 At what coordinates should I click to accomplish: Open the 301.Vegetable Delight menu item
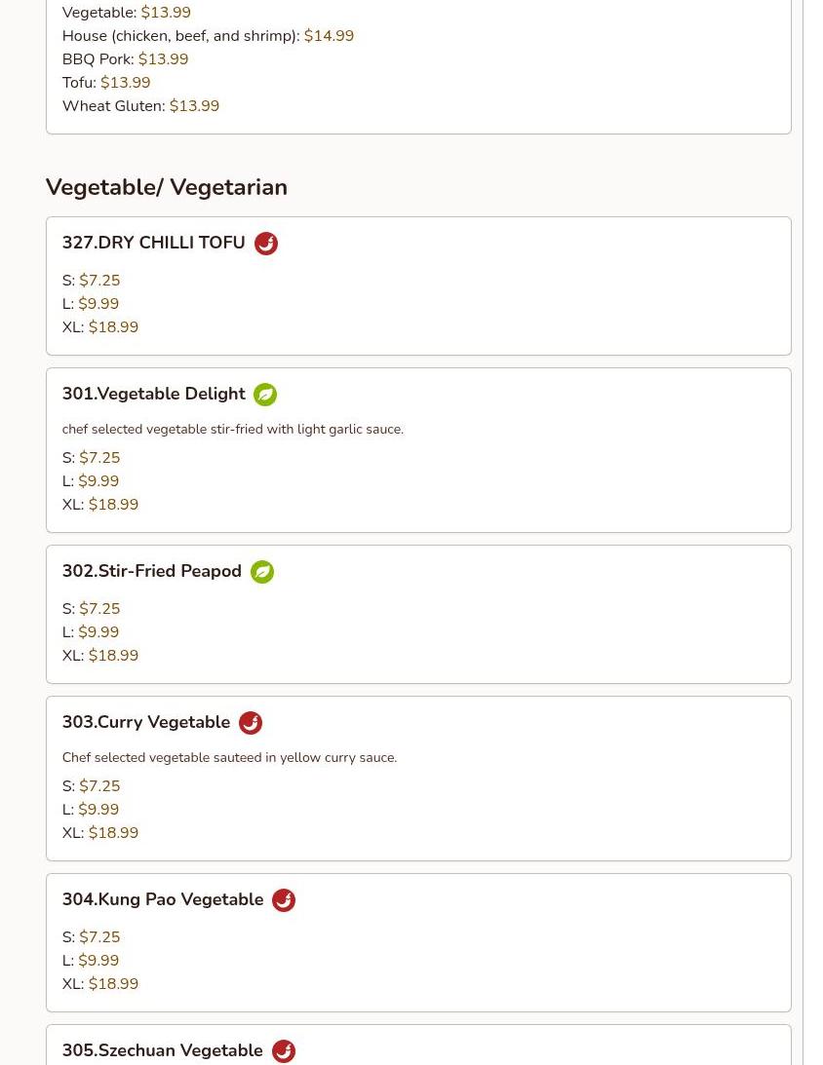pos(153,394)
